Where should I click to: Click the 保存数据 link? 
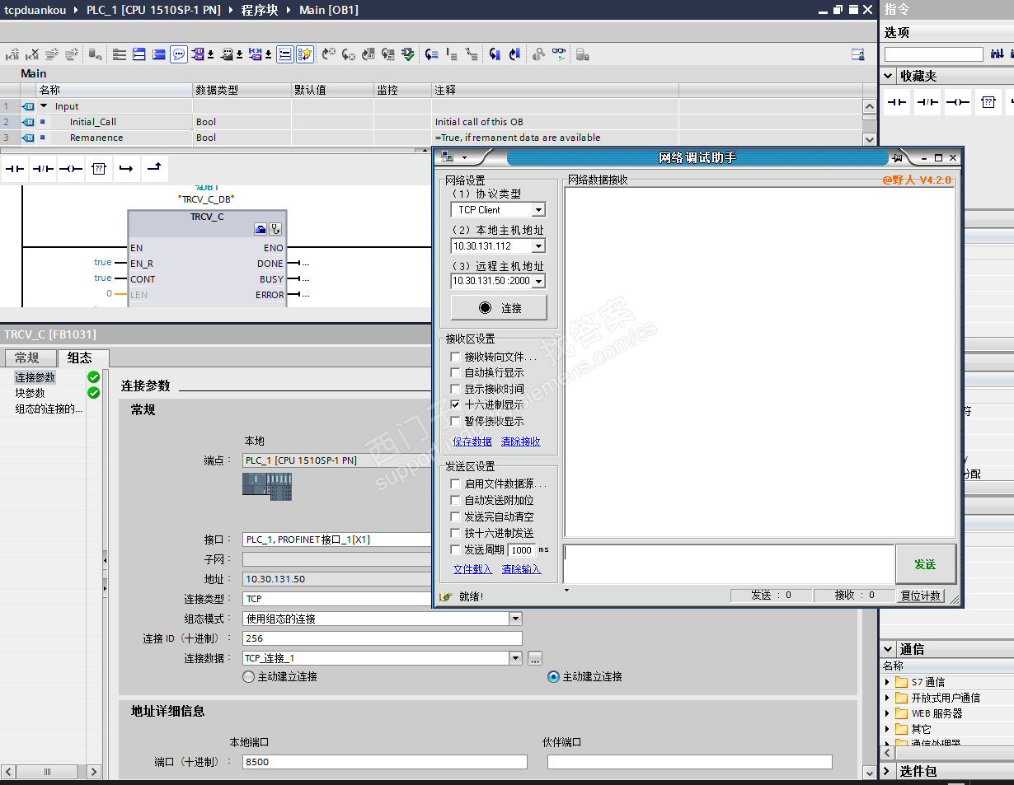[472, 442]
